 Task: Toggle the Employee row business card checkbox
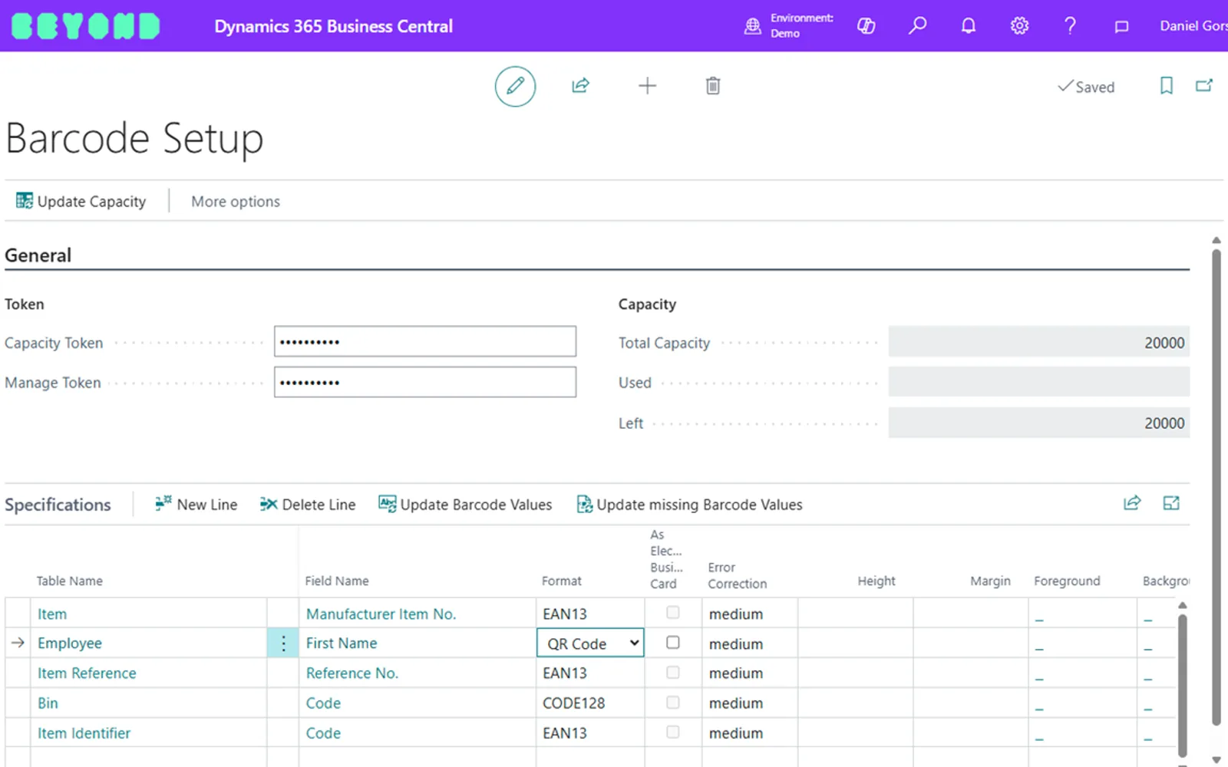(x=673, y=643)
